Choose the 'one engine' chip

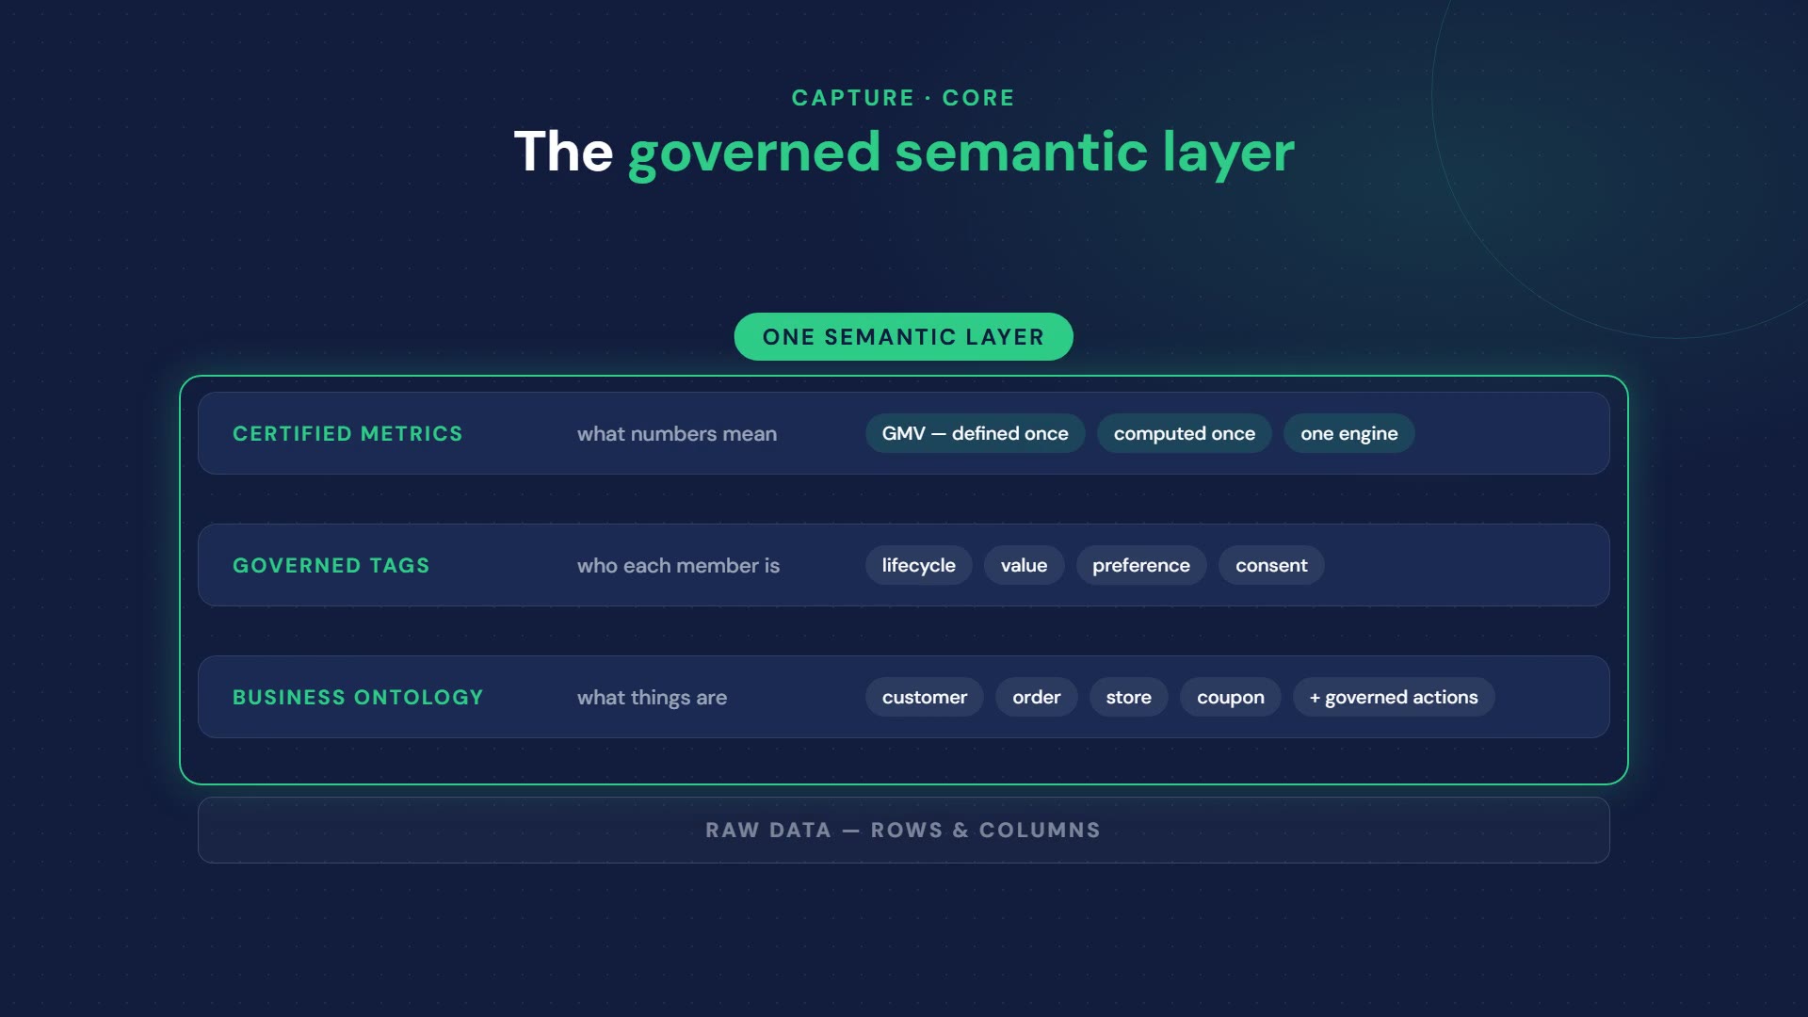(x=1348, y=433)
